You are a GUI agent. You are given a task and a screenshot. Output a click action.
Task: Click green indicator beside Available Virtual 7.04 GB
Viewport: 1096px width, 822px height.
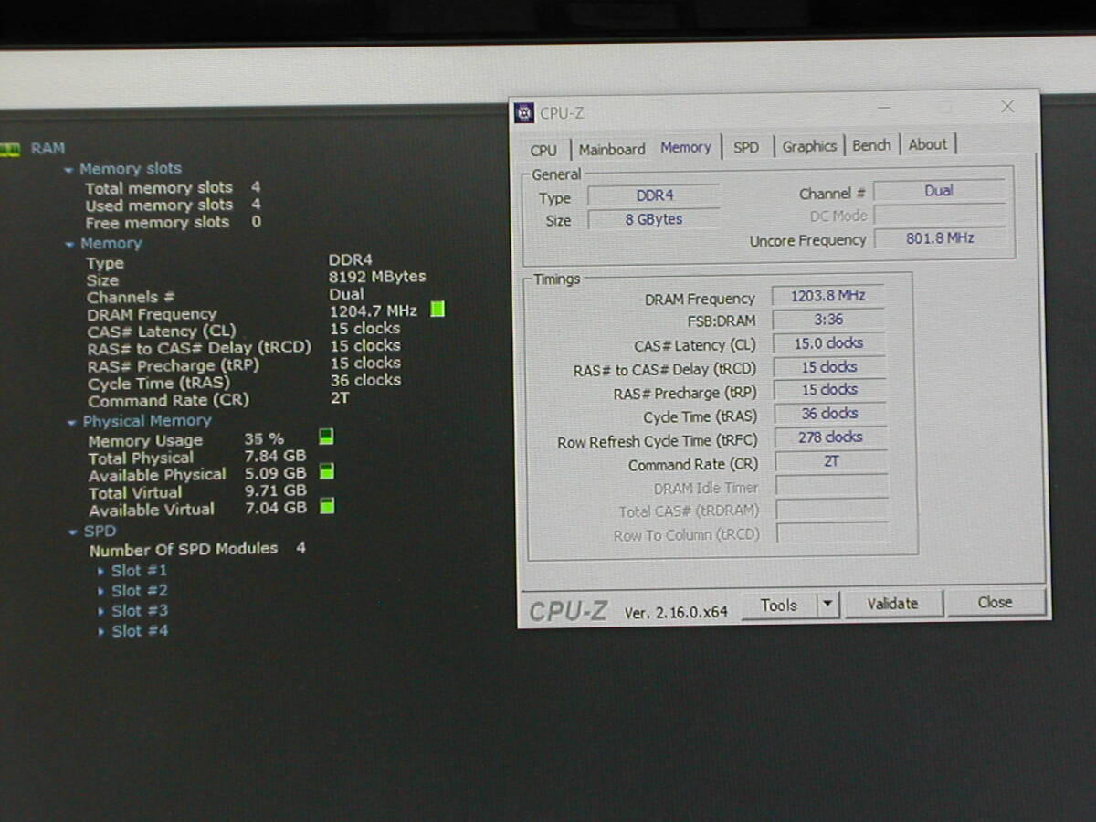point(326,506)
